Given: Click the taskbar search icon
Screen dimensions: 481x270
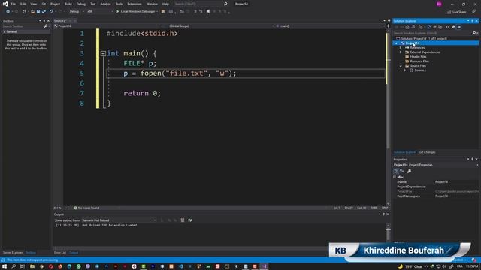Looking at the screenshot, I should pyautogui.click(x=14, y=266).
